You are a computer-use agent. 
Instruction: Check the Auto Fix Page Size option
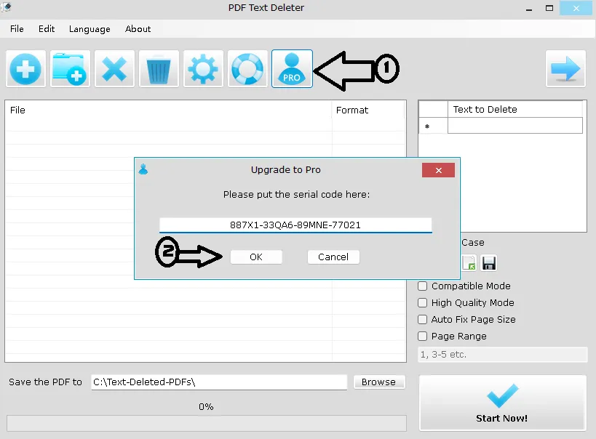point(423,320)
